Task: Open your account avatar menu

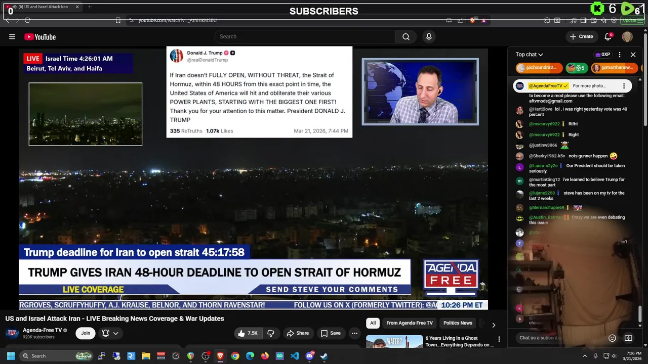Action: click(x=627, y=36)
